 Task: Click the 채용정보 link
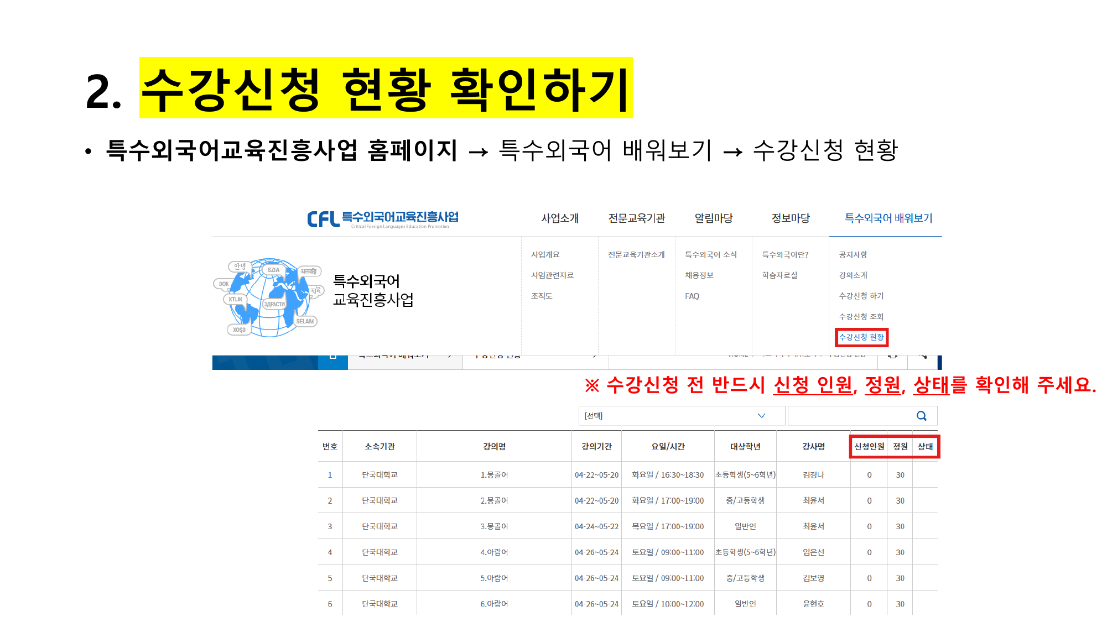coord(699,275)
